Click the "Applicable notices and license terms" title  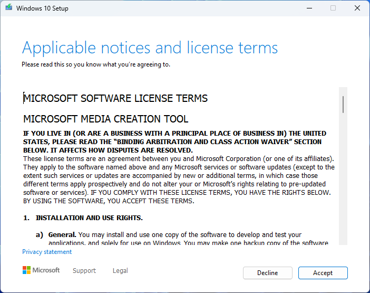pos(150,48)
